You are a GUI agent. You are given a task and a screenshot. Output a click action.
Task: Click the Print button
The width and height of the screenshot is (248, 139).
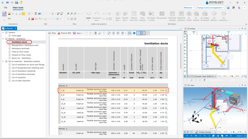point(52,33)
